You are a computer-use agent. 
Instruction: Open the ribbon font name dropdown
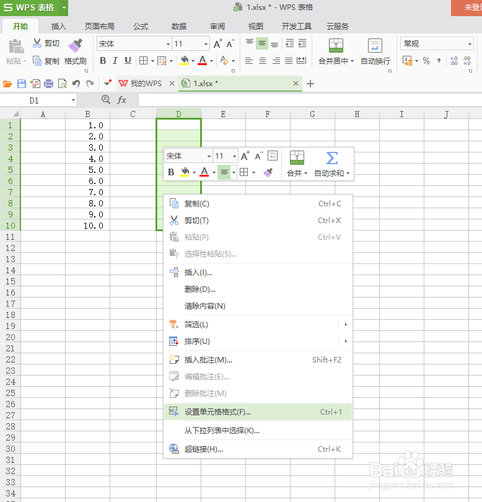pyautogui.click(x=168, y=44)
